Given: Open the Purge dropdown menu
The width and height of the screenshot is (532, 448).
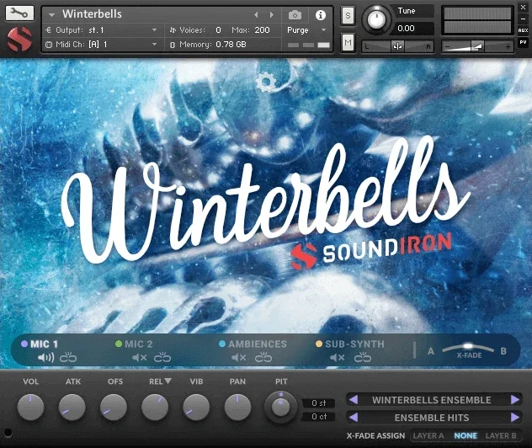Looking at the screenshot, I should pos(323,29).
